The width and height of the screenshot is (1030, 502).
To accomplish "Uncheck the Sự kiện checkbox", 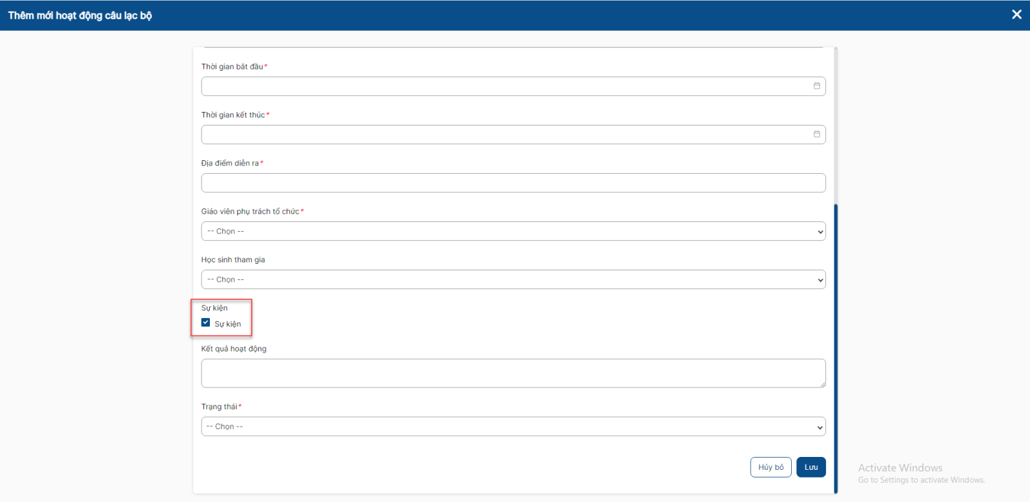I will [x=206, y=323].
